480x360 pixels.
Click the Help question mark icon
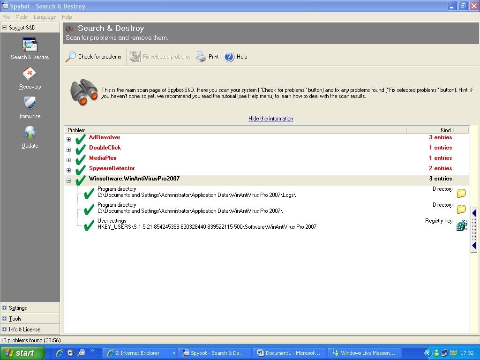click(x=229, y=57)
